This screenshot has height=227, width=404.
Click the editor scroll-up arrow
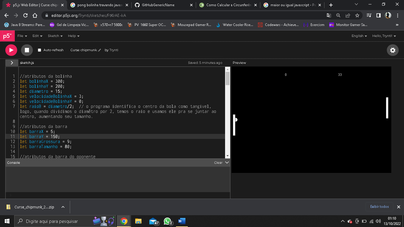227,69
